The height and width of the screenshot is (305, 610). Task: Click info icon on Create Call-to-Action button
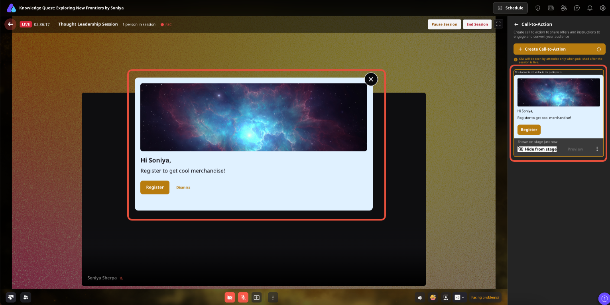point(599,49)
